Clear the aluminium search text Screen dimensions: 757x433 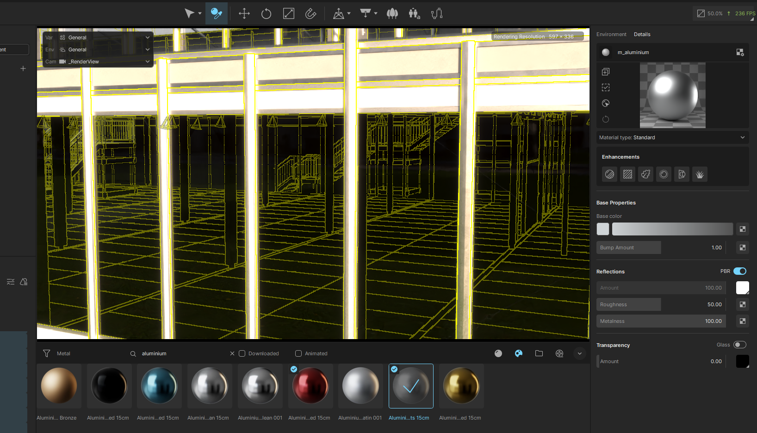tap(232, 353)
